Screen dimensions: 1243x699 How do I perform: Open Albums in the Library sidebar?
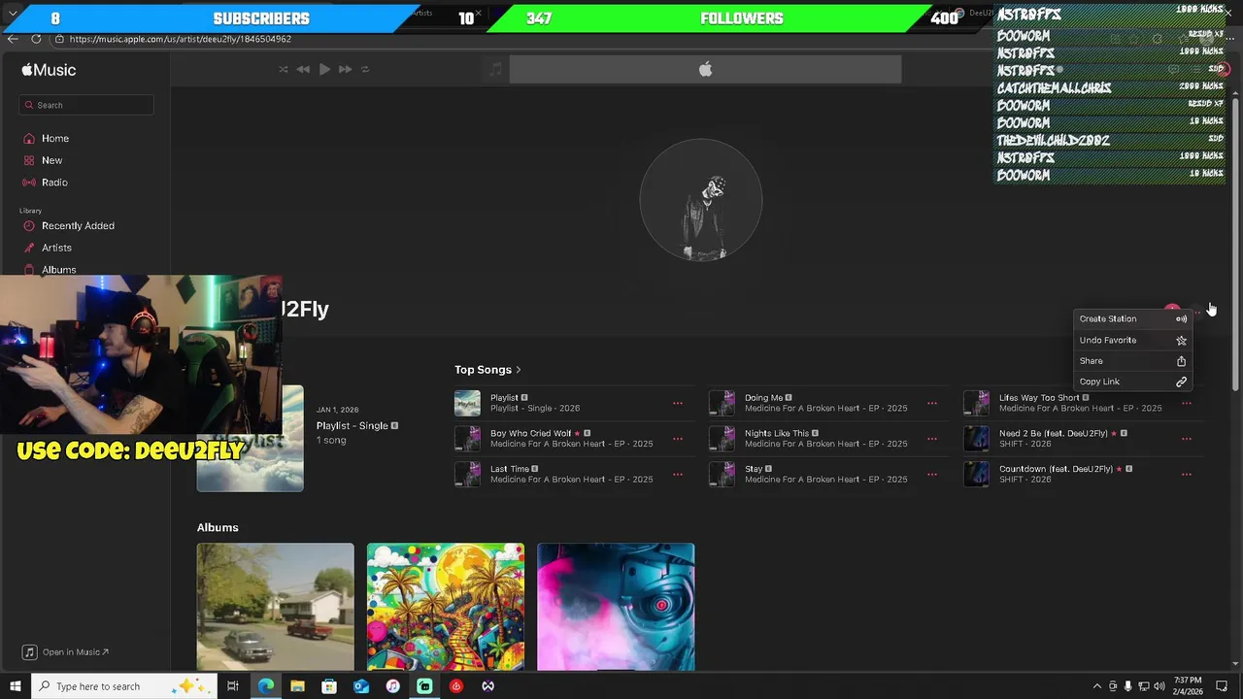(58, 270)
